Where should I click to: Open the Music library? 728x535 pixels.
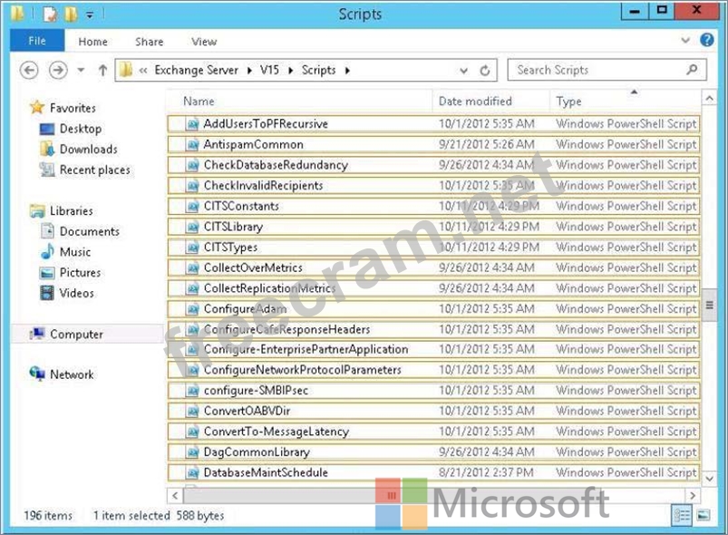point(74,252)
